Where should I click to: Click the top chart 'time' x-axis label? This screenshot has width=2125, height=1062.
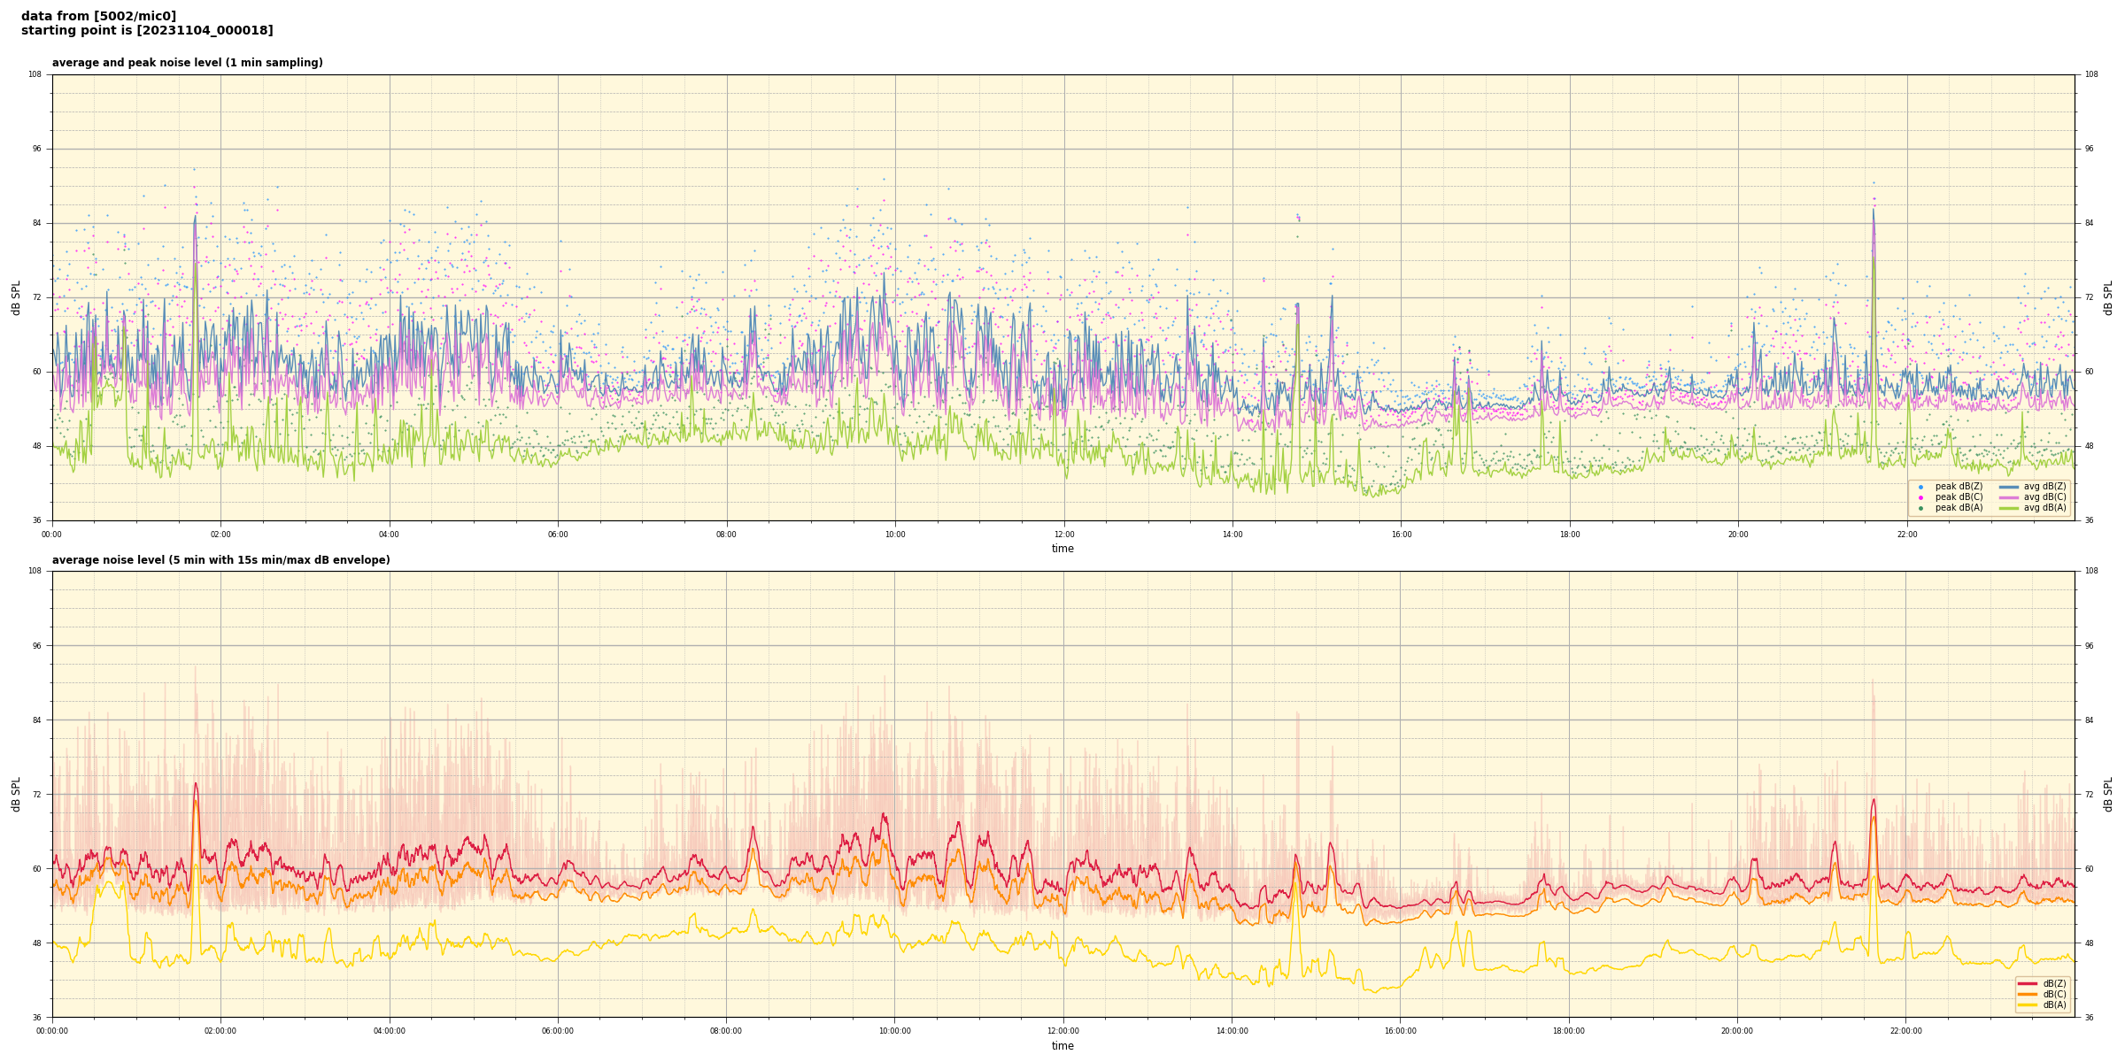pyautogui.click(x=1062, y=549)
